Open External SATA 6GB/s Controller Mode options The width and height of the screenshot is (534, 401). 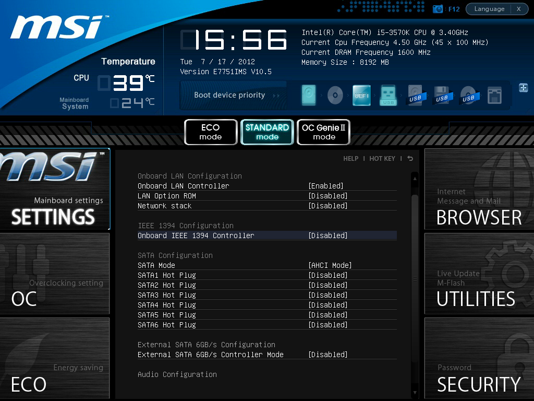tap(327, 355)
